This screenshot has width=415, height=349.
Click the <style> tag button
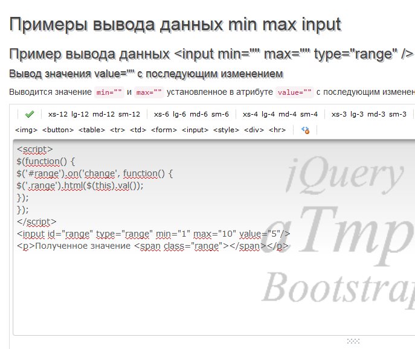226,130
